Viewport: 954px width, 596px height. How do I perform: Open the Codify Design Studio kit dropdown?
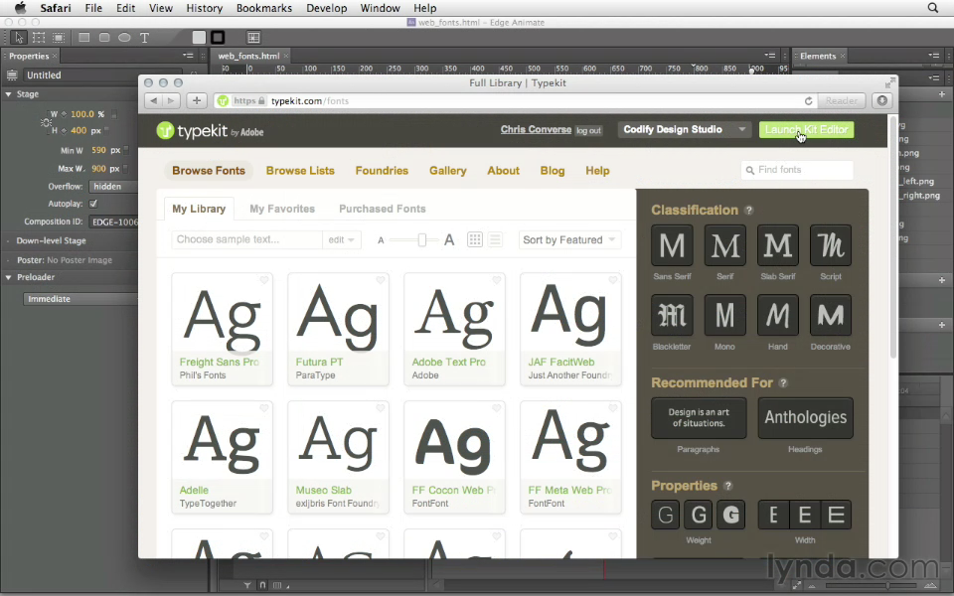(x=684, y=129)
